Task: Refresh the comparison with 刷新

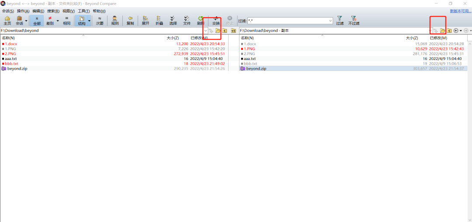Action: (x=201, y=21)
